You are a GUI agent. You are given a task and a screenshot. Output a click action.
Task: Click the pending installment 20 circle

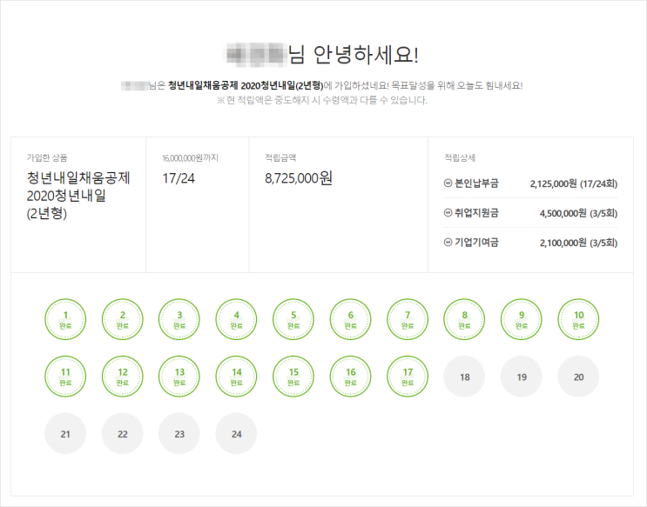[578, 377]
